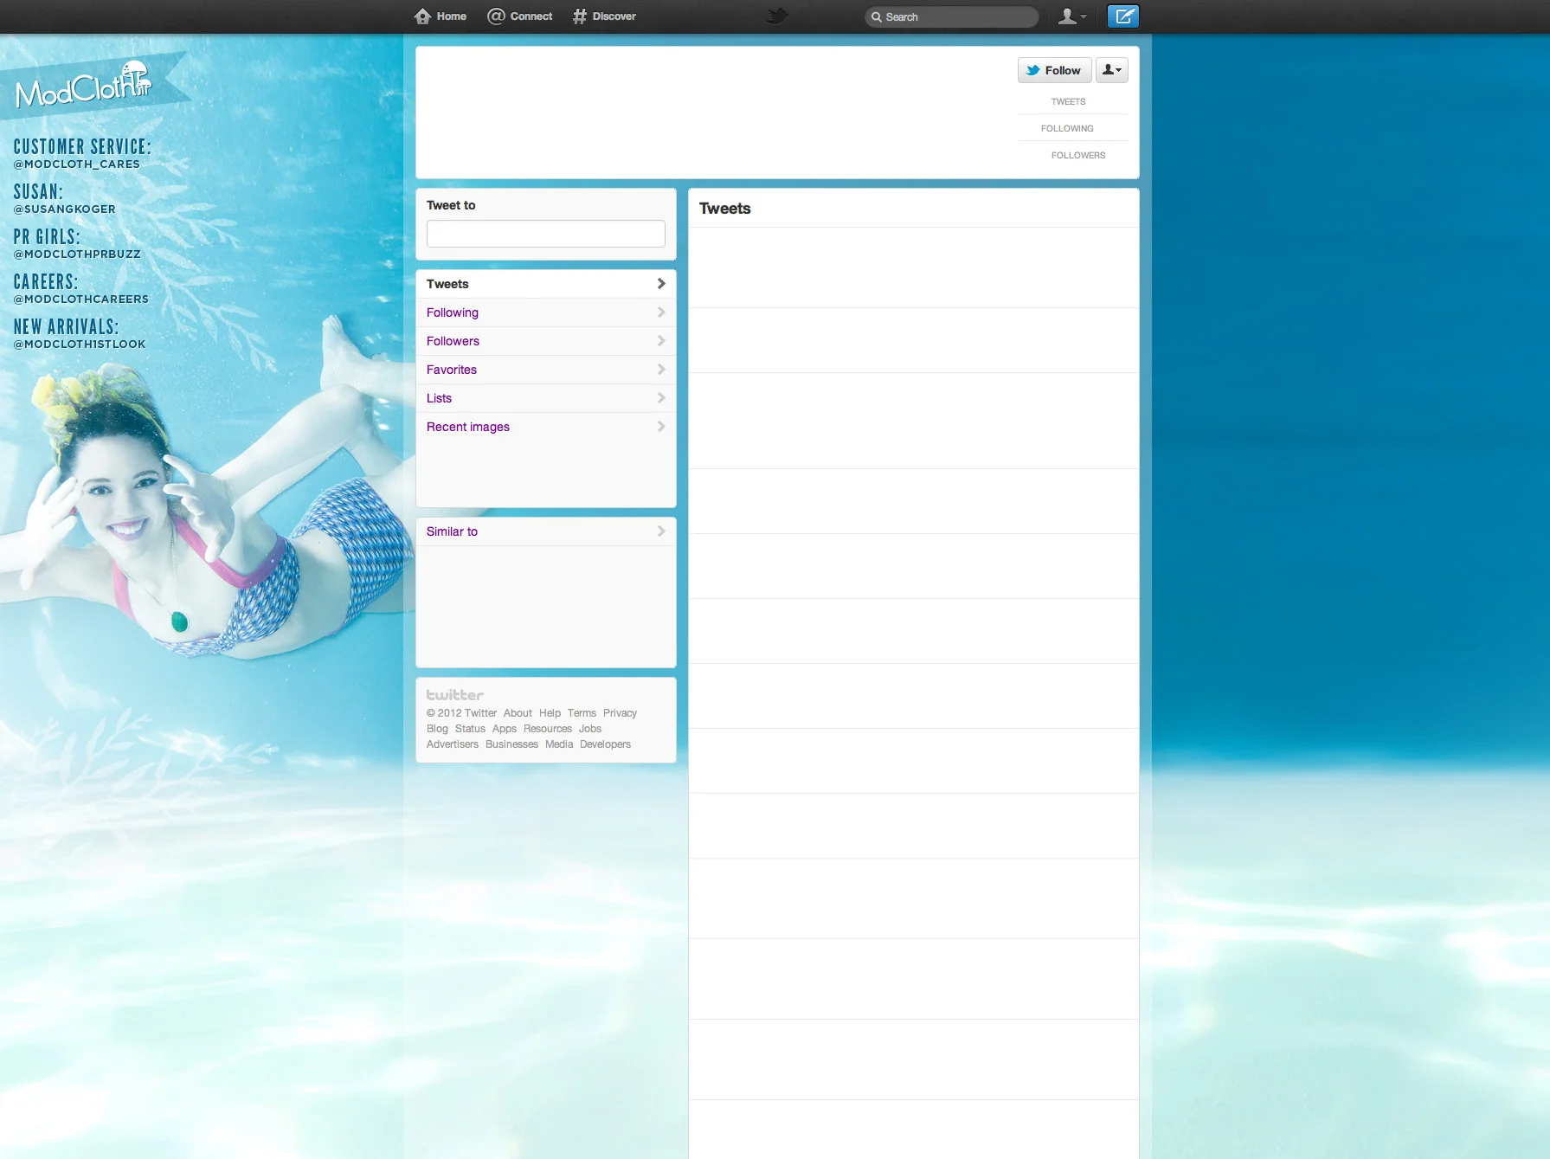This screenshot has width=1550, height=1159.
Task: Select the Following sidebar tab
Action: click(546, 312)
